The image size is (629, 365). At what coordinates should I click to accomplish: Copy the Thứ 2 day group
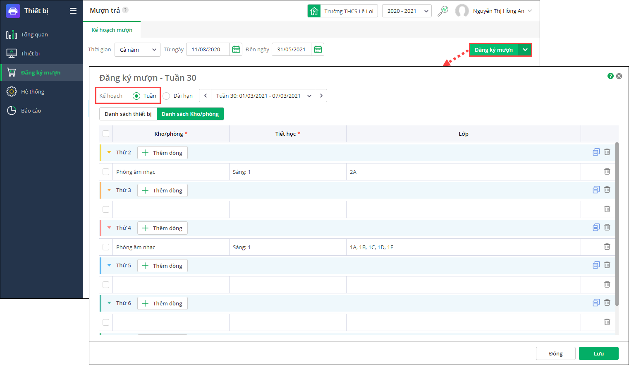(596, 152)
